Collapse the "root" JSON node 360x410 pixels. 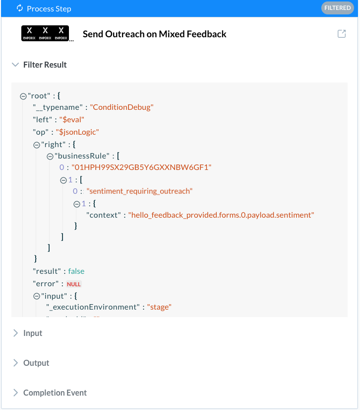coord(23,96)
